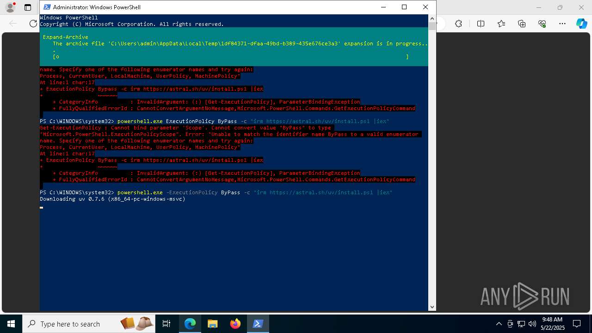Image resolution: width=592 pixels, height=333 pixels.
Task: Show hidden system tray icons
Action: (x=499, y=324)
